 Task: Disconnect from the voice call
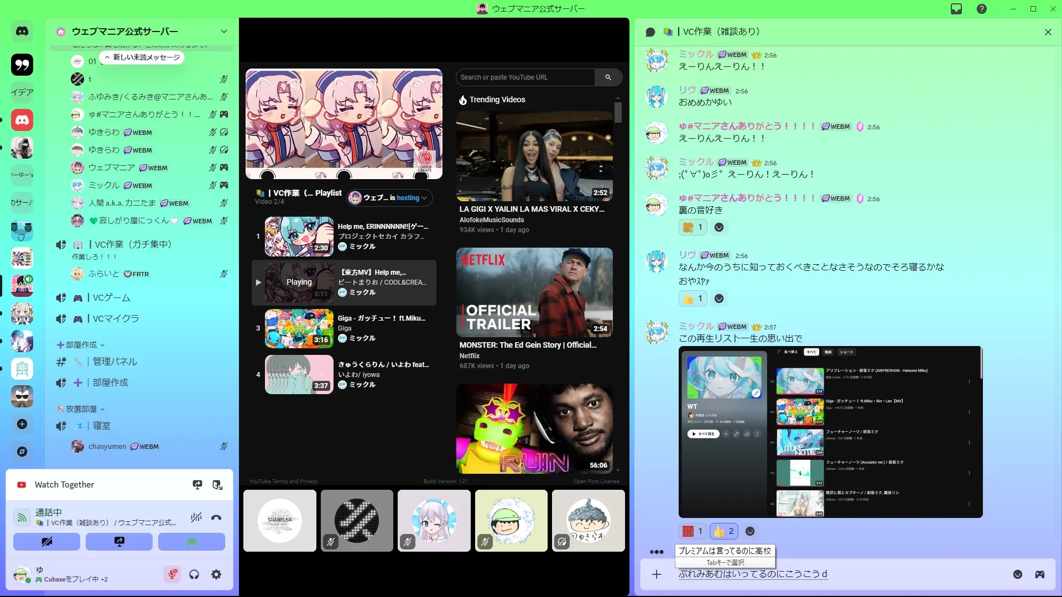[216, 517]
